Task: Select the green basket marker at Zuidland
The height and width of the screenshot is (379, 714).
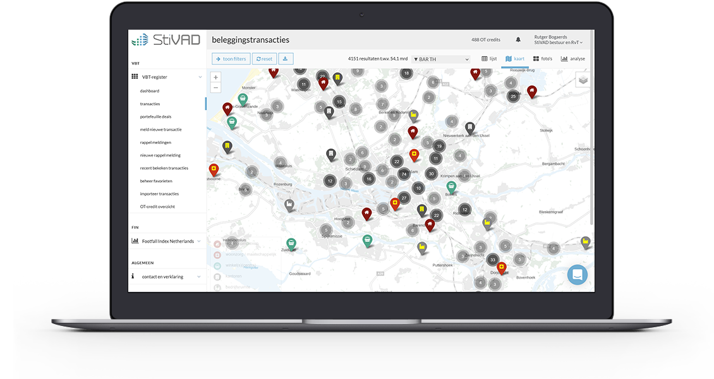Action: [x=291, y=244]
